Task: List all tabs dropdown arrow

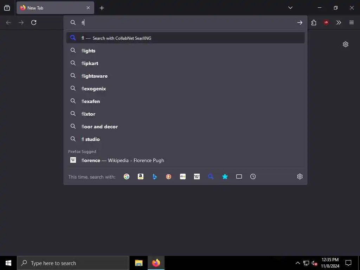Action: pos(290,8)
